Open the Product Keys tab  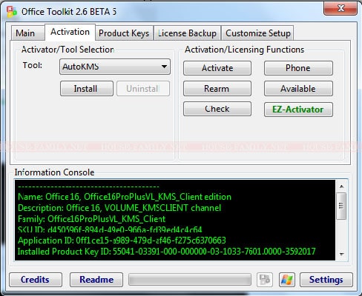pos(124,33)
